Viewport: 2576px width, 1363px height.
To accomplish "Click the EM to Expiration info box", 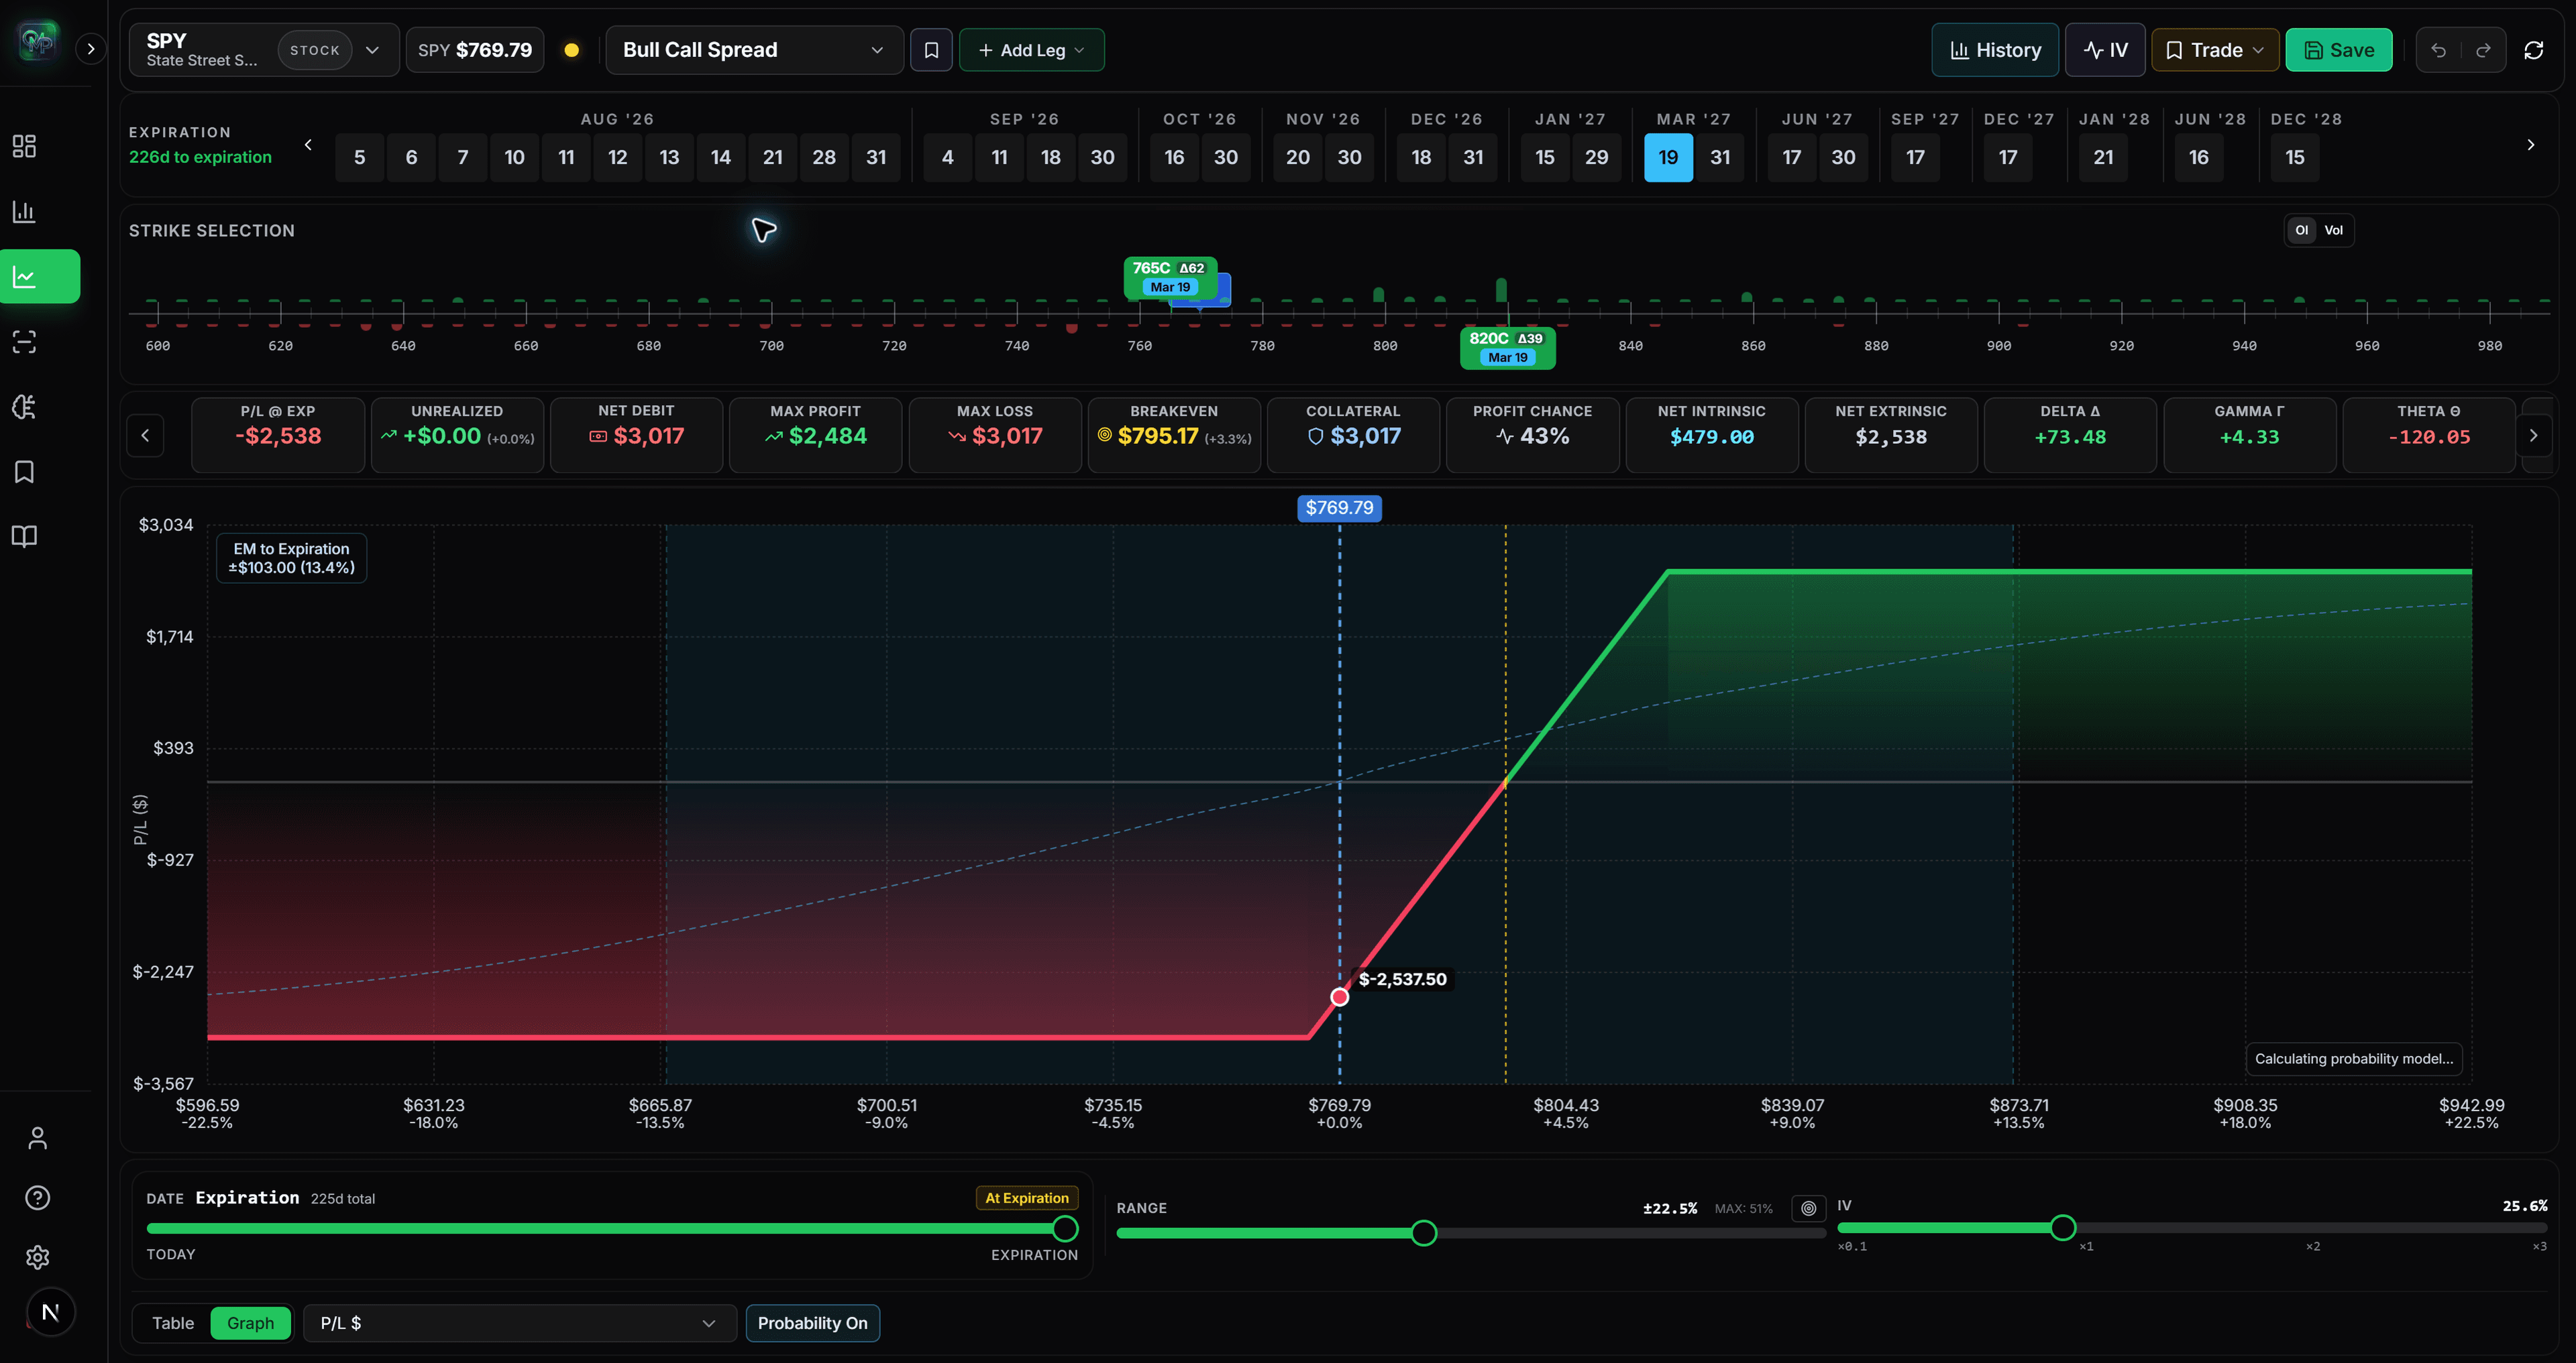I will 291,558.
